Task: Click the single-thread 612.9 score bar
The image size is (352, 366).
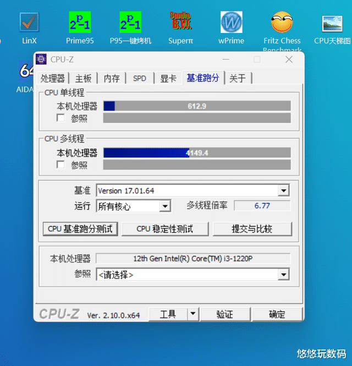Action: (x=197, y=106)
